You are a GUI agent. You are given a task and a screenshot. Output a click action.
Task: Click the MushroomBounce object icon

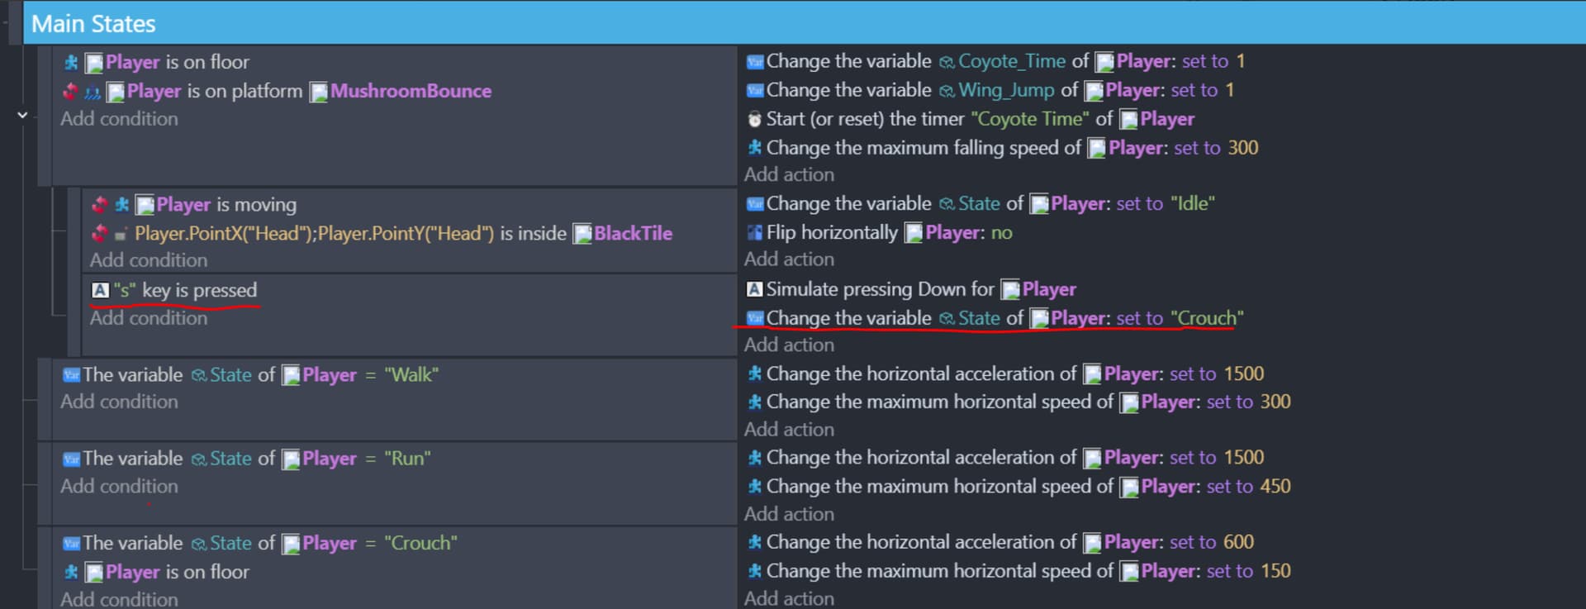[x=318, y=92]
